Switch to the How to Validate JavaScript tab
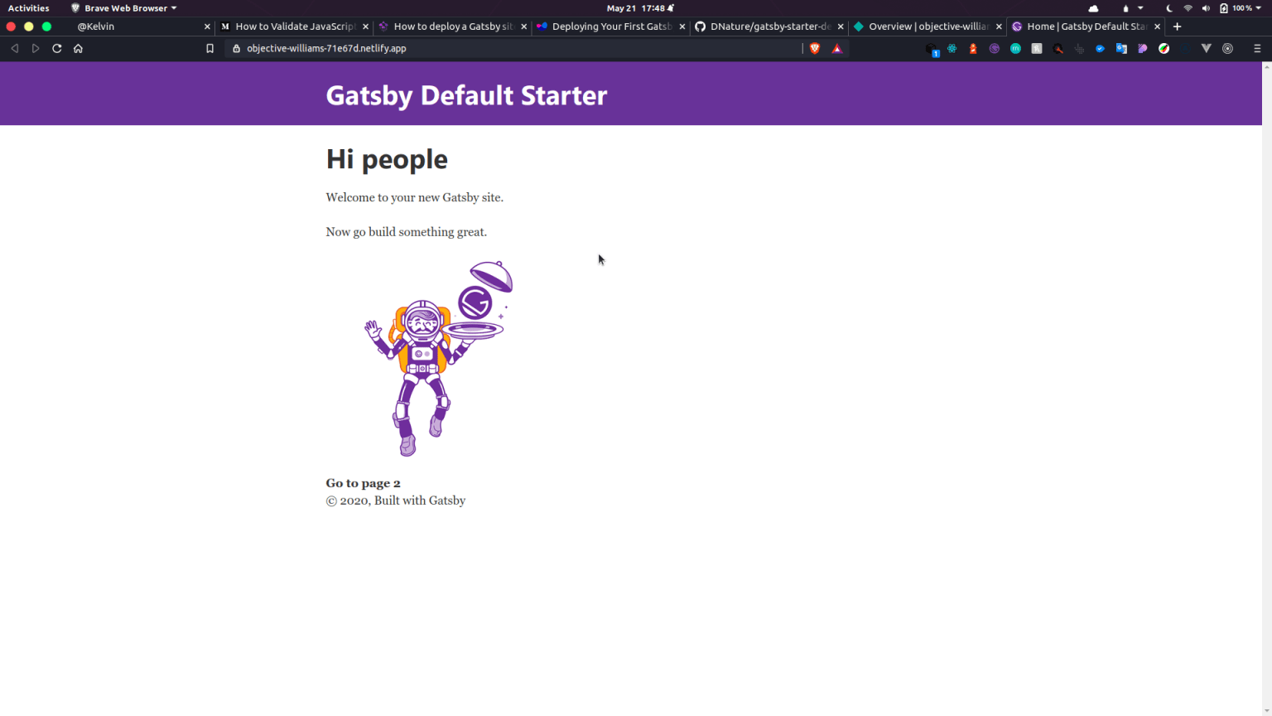 (x=294, y=26)
